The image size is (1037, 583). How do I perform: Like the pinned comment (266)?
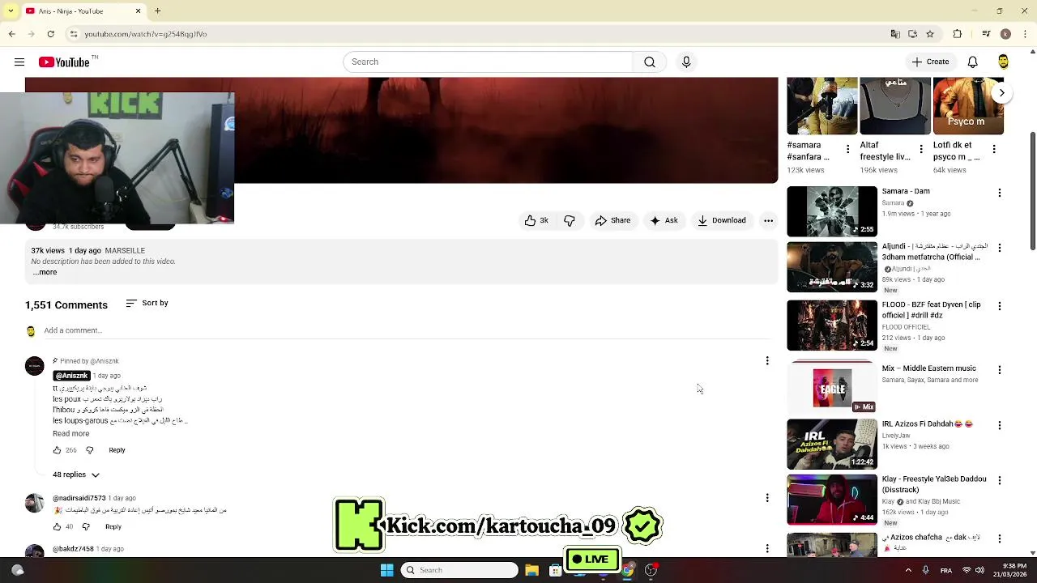click(57, 450)
